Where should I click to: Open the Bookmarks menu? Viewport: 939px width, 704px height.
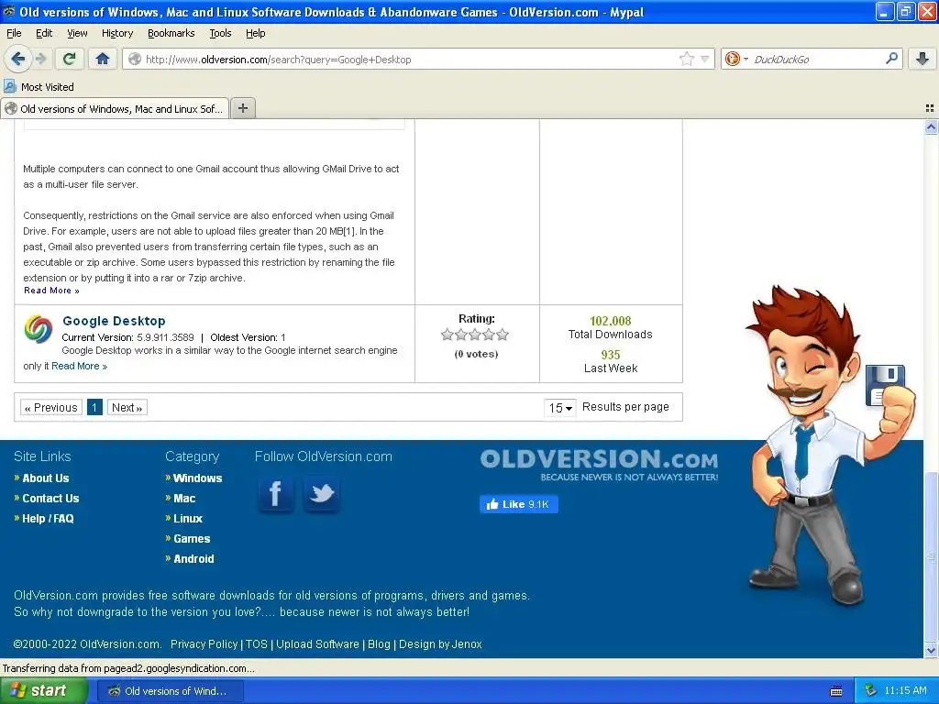pos(171,33)
